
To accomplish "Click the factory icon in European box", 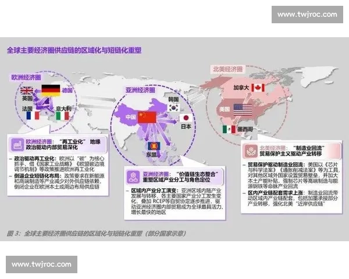I will [17, 145].
